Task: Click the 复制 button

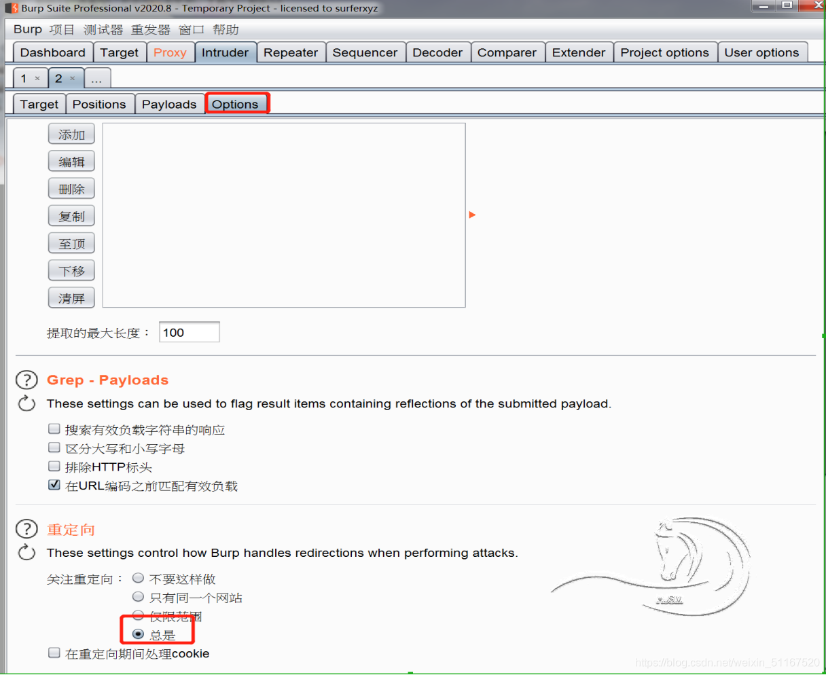Action: coord(71,216)
